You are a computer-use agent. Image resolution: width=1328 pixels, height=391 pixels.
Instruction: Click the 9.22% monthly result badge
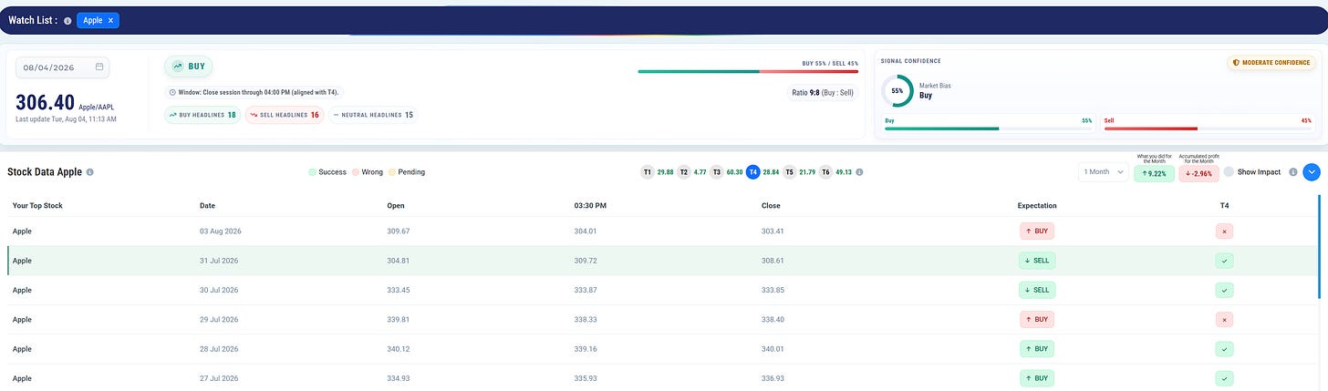[x=1154, y=173]
